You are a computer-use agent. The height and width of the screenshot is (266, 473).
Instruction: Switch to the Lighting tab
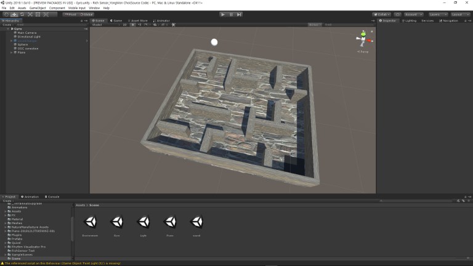[x=410, y=20]
